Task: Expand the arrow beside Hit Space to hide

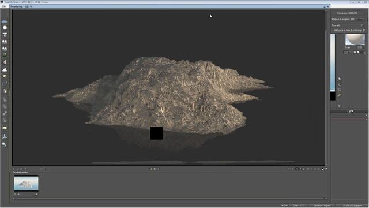Action: click(x=364, y=31)
